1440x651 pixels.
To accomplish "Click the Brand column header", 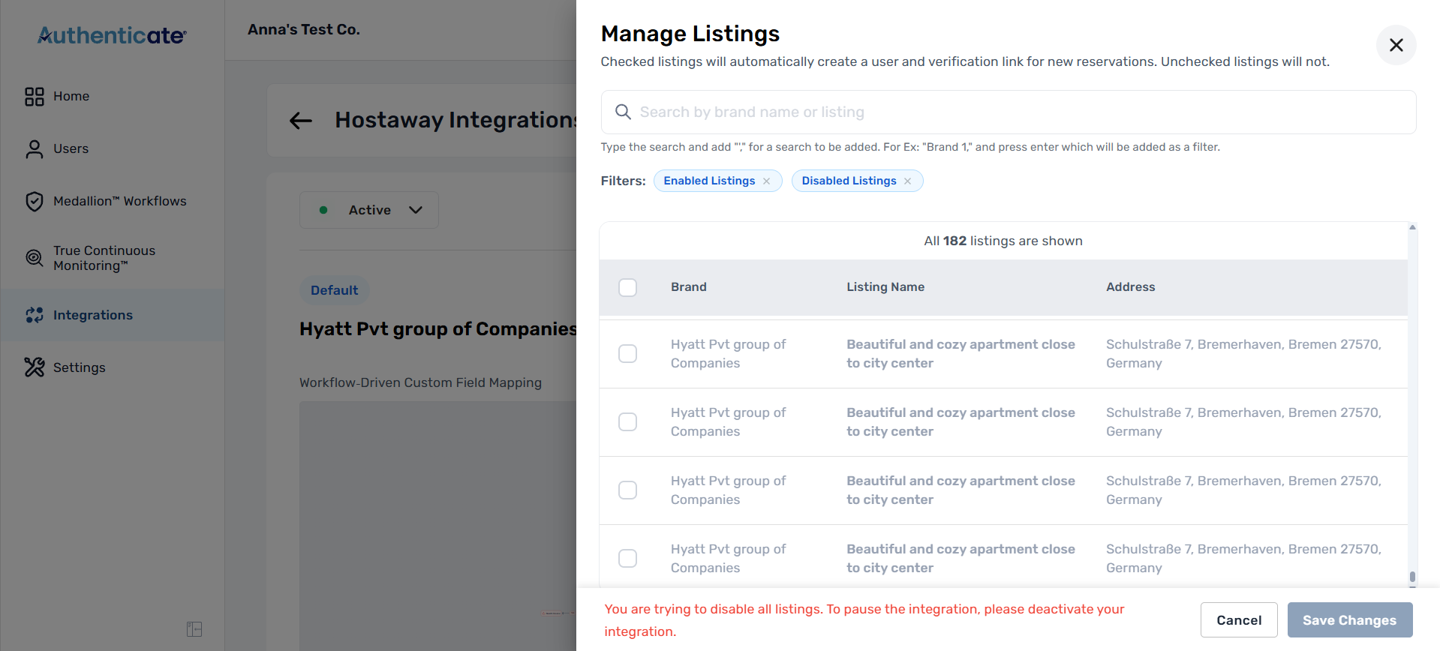I will (689, 287).
